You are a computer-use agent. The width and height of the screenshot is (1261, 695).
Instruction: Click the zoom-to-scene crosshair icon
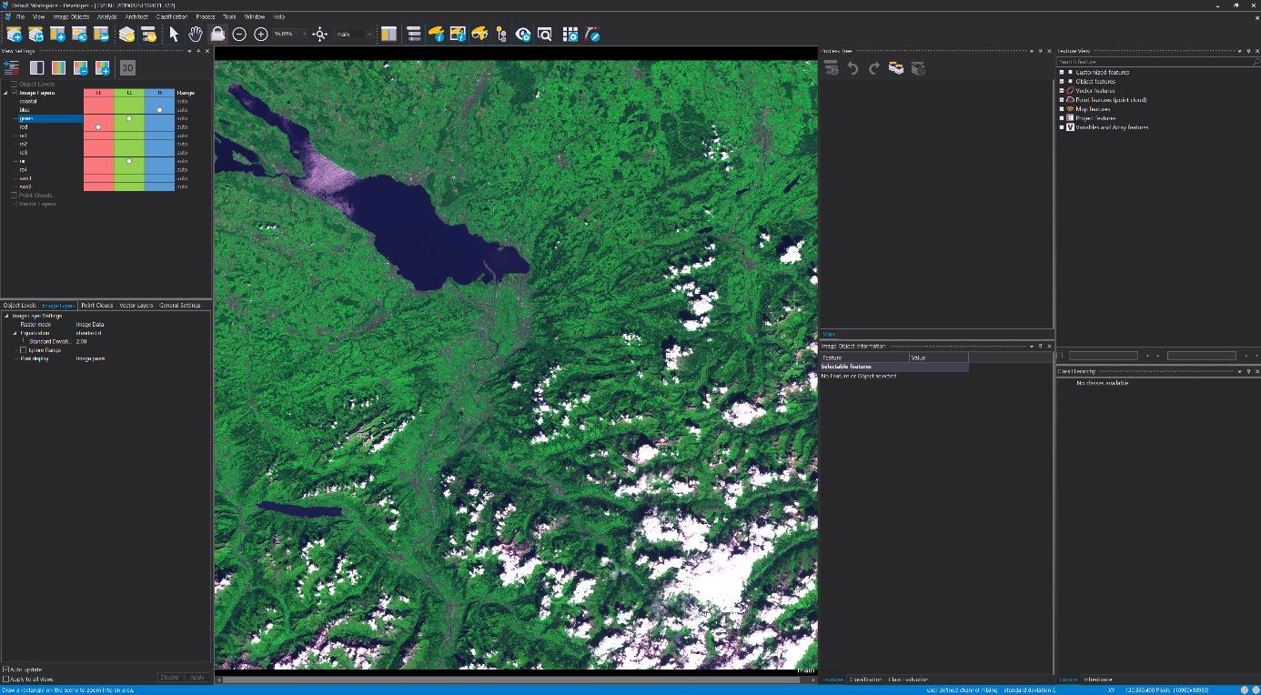pos(319,35)
